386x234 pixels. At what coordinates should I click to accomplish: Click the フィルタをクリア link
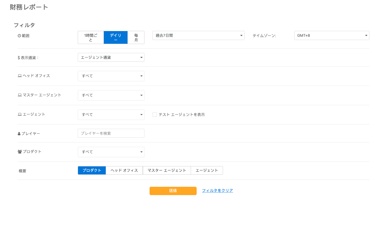pos(217,191)
